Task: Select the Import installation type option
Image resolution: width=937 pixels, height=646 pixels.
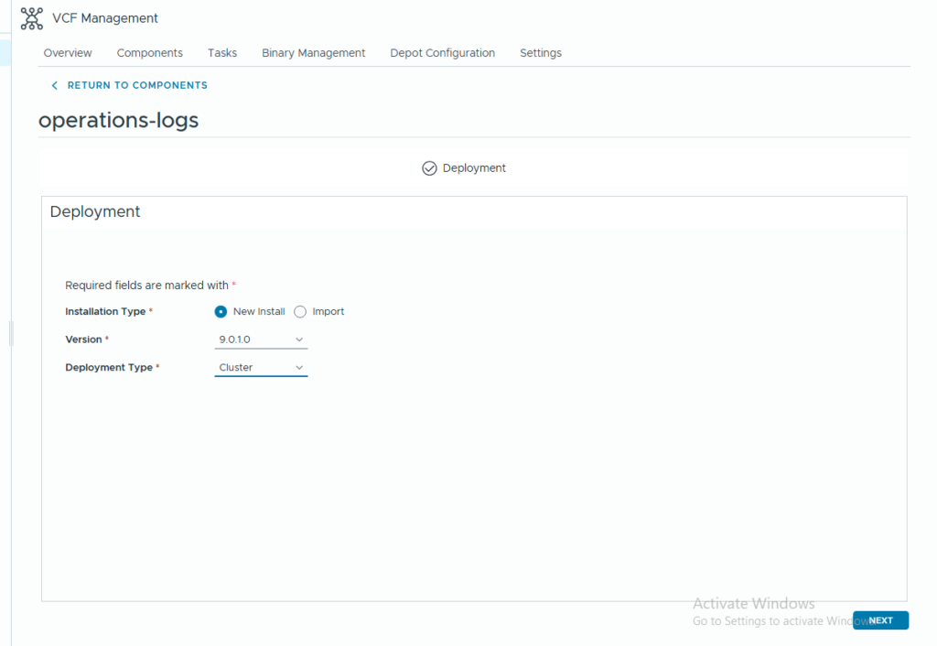Action: coord(300,312)
